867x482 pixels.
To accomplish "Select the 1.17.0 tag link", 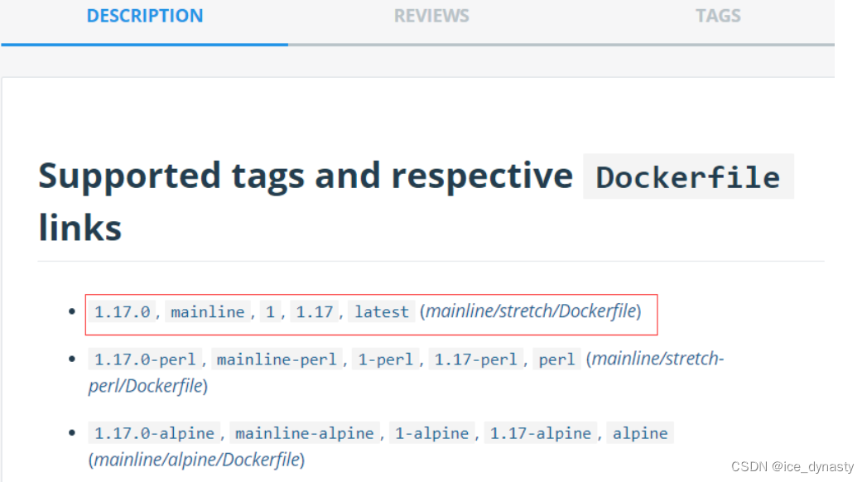I will (122, 312).
